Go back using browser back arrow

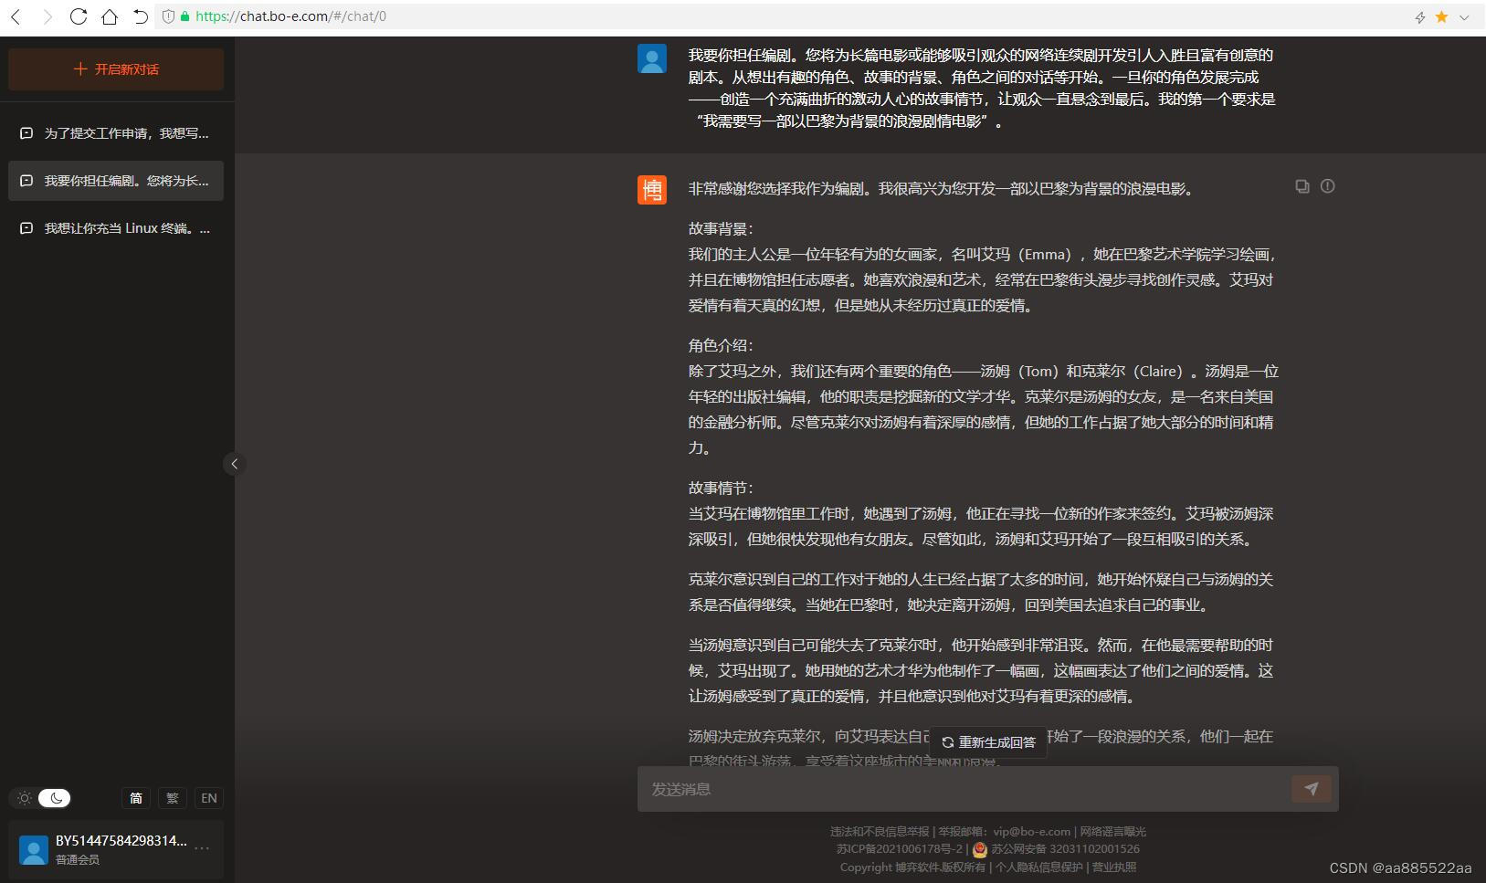16,16
